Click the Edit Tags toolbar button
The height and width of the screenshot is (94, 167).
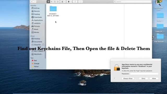[81, 2]
